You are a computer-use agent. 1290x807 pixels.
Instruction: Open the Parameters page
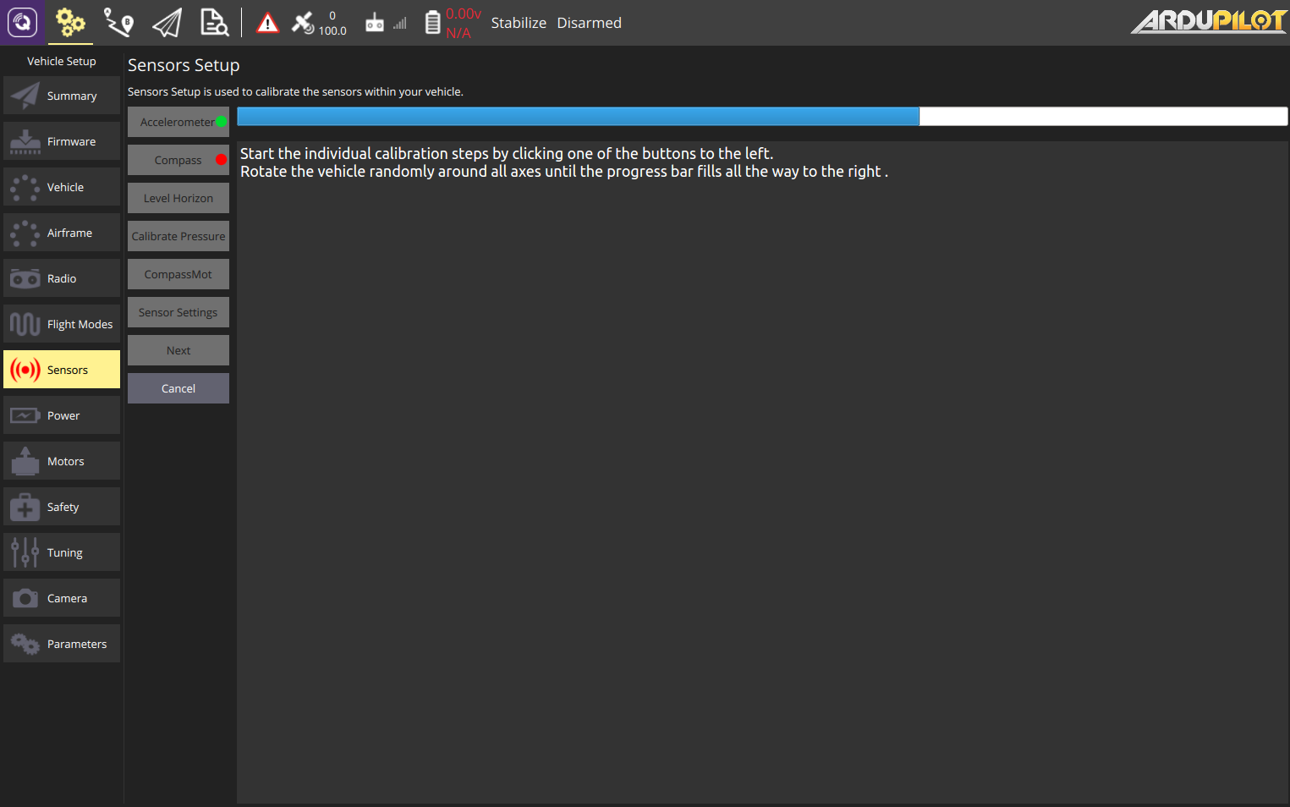(x=62, y=644)
